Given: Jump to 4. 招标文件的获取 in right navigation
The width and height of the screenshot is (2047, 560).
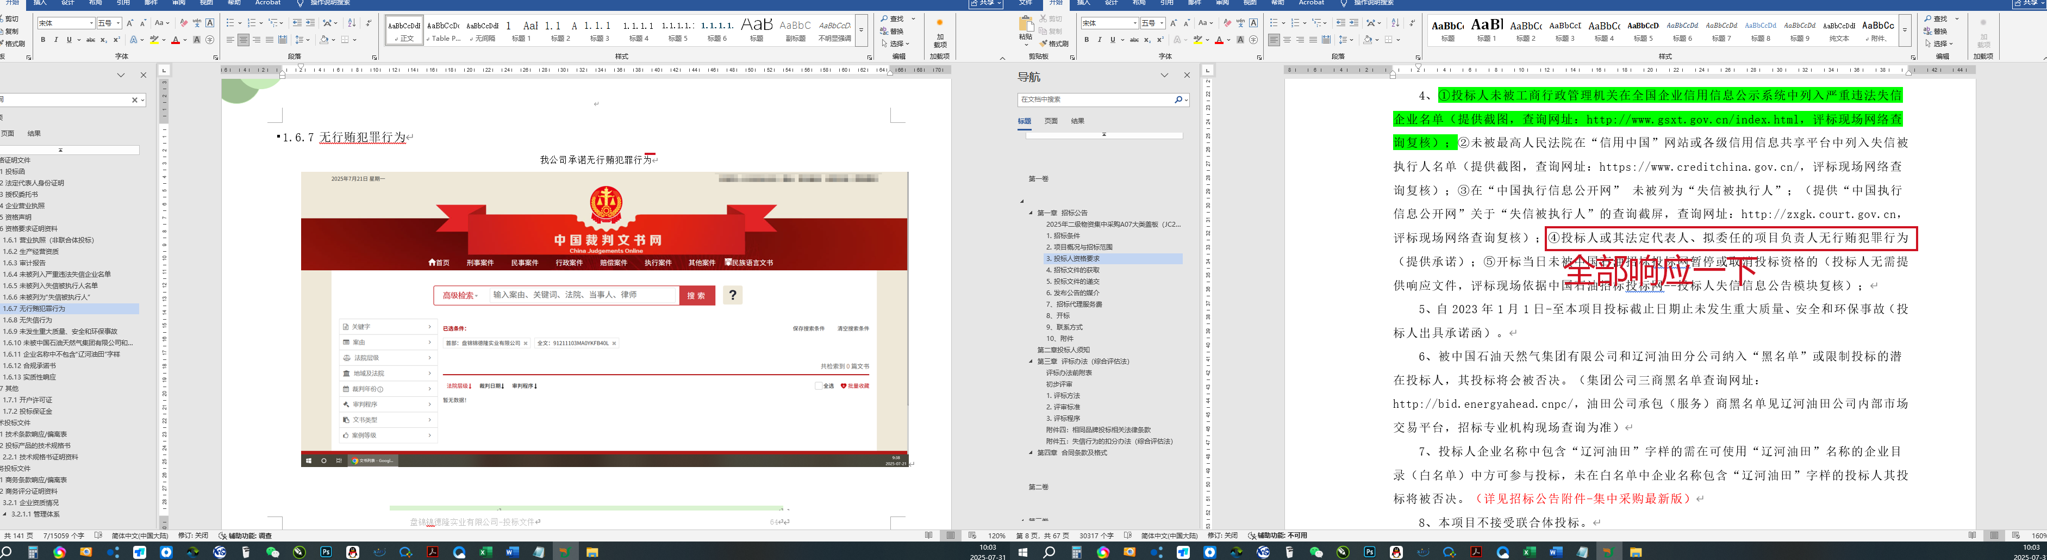Looking at the screenshot, I should tap(1073, 270).
